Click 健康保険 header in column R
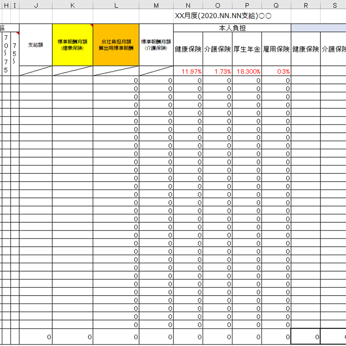Viewport: 346px width, 346px height. coord(306,49)
